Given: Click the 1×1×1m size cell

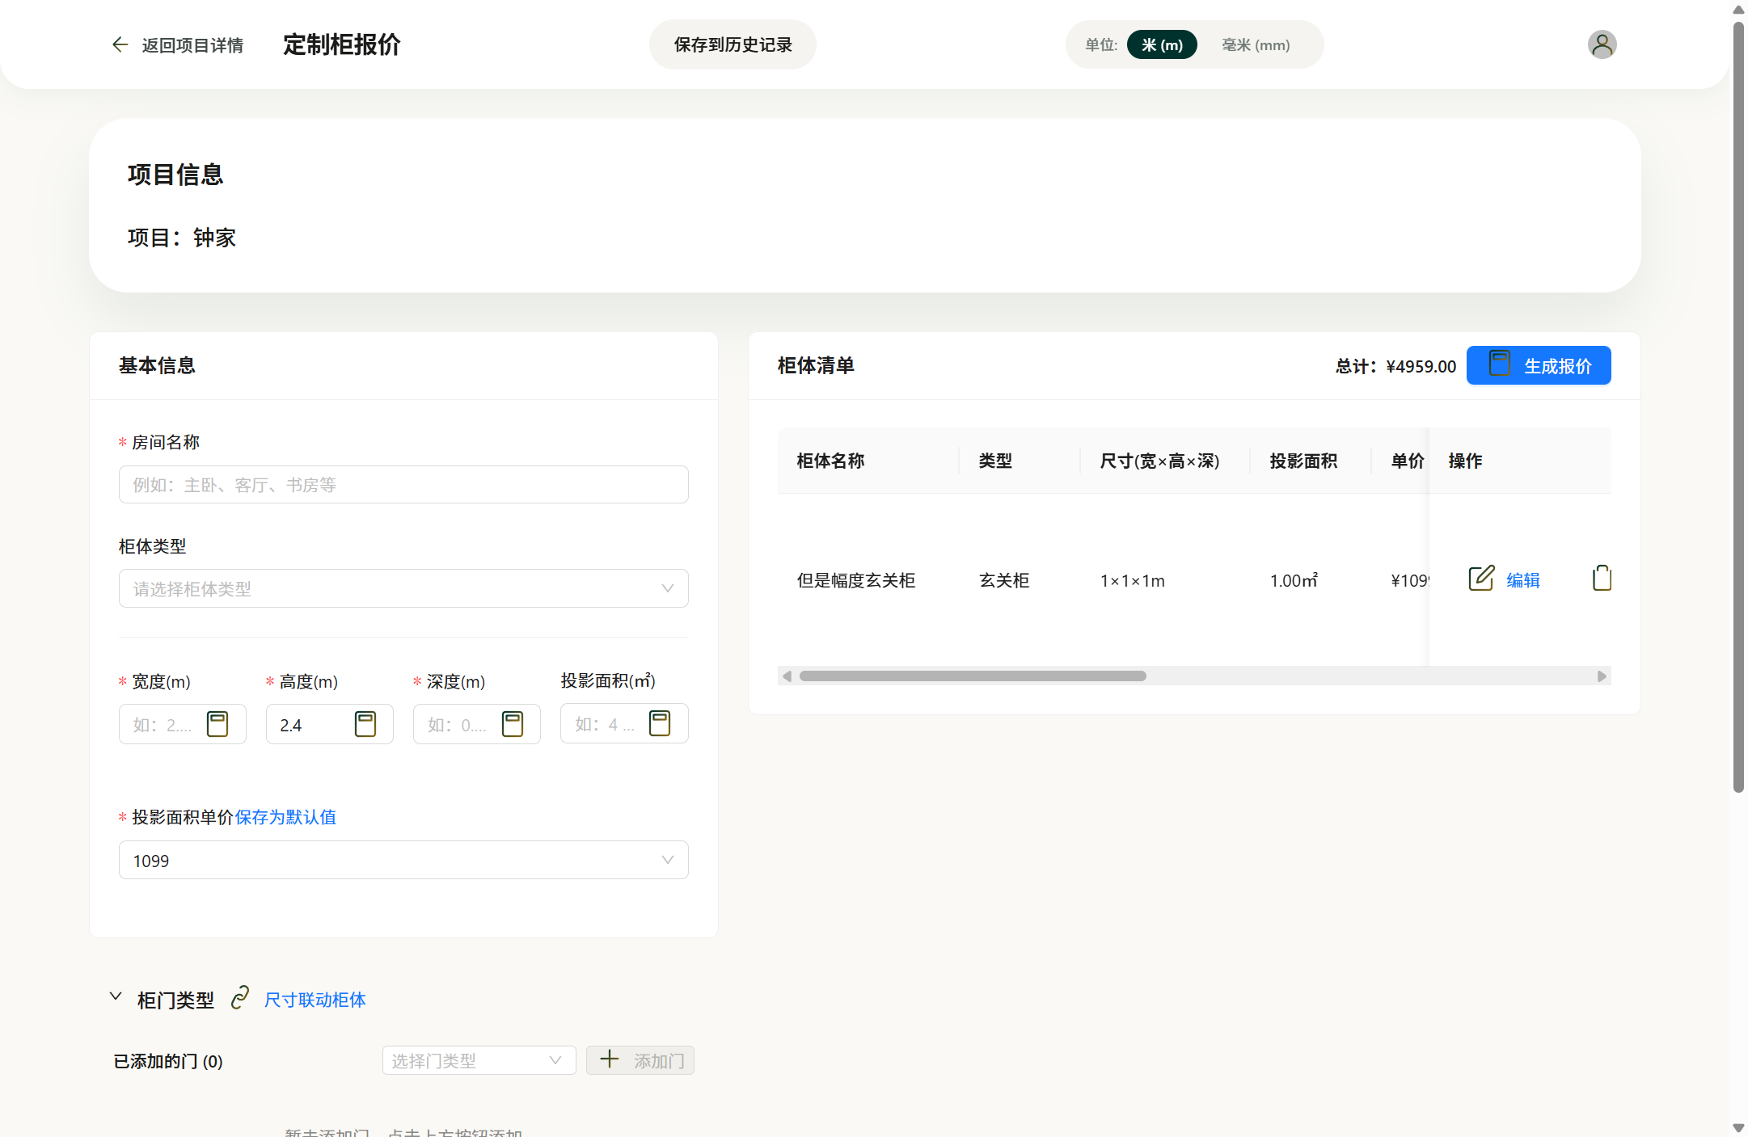Looking at the screenshot, I should click(1132, 580).
